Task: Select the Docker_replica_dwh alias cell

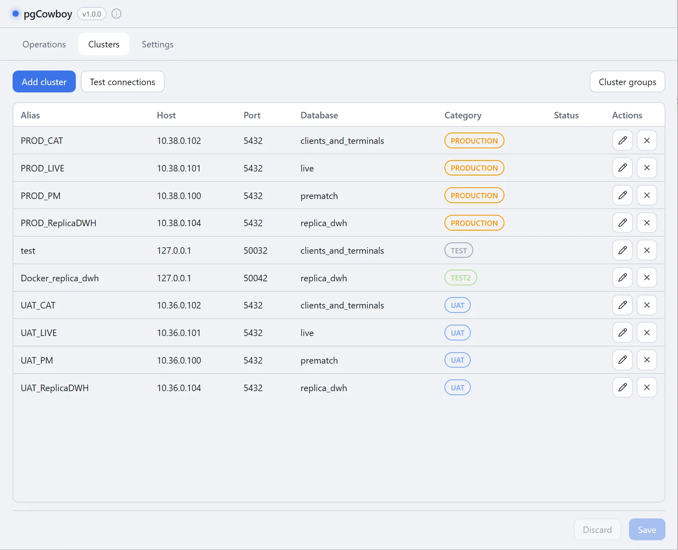Action: click(x=60, y=278)
